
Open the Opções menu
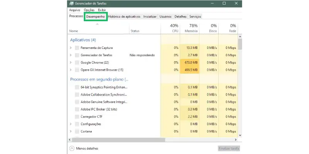click(89, 10)
